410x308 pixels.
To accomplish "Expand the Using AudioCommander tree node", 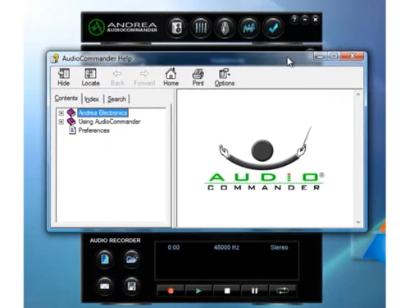I will point(61,122).
